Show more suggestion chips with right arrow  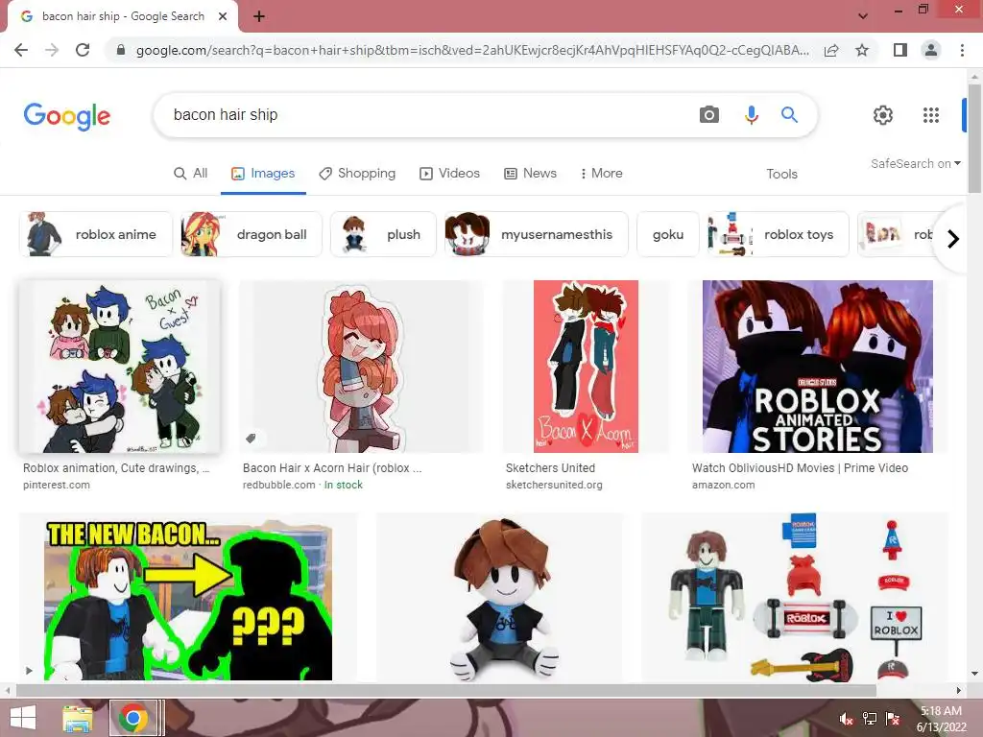[x=953, y=239]
